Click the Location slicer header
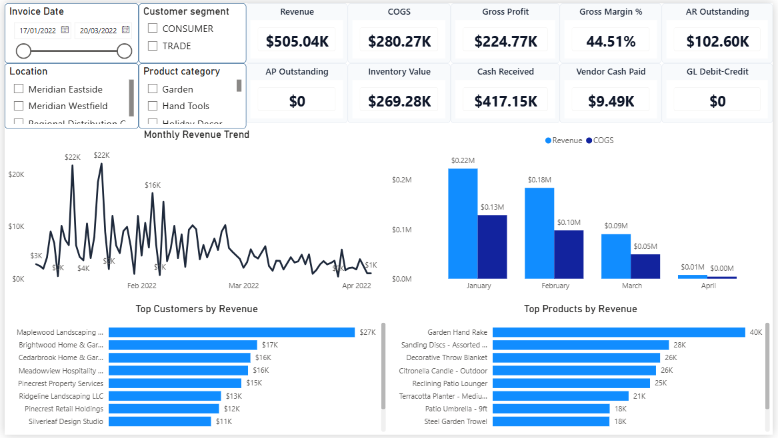778x438 pixels. click(28, 71)
